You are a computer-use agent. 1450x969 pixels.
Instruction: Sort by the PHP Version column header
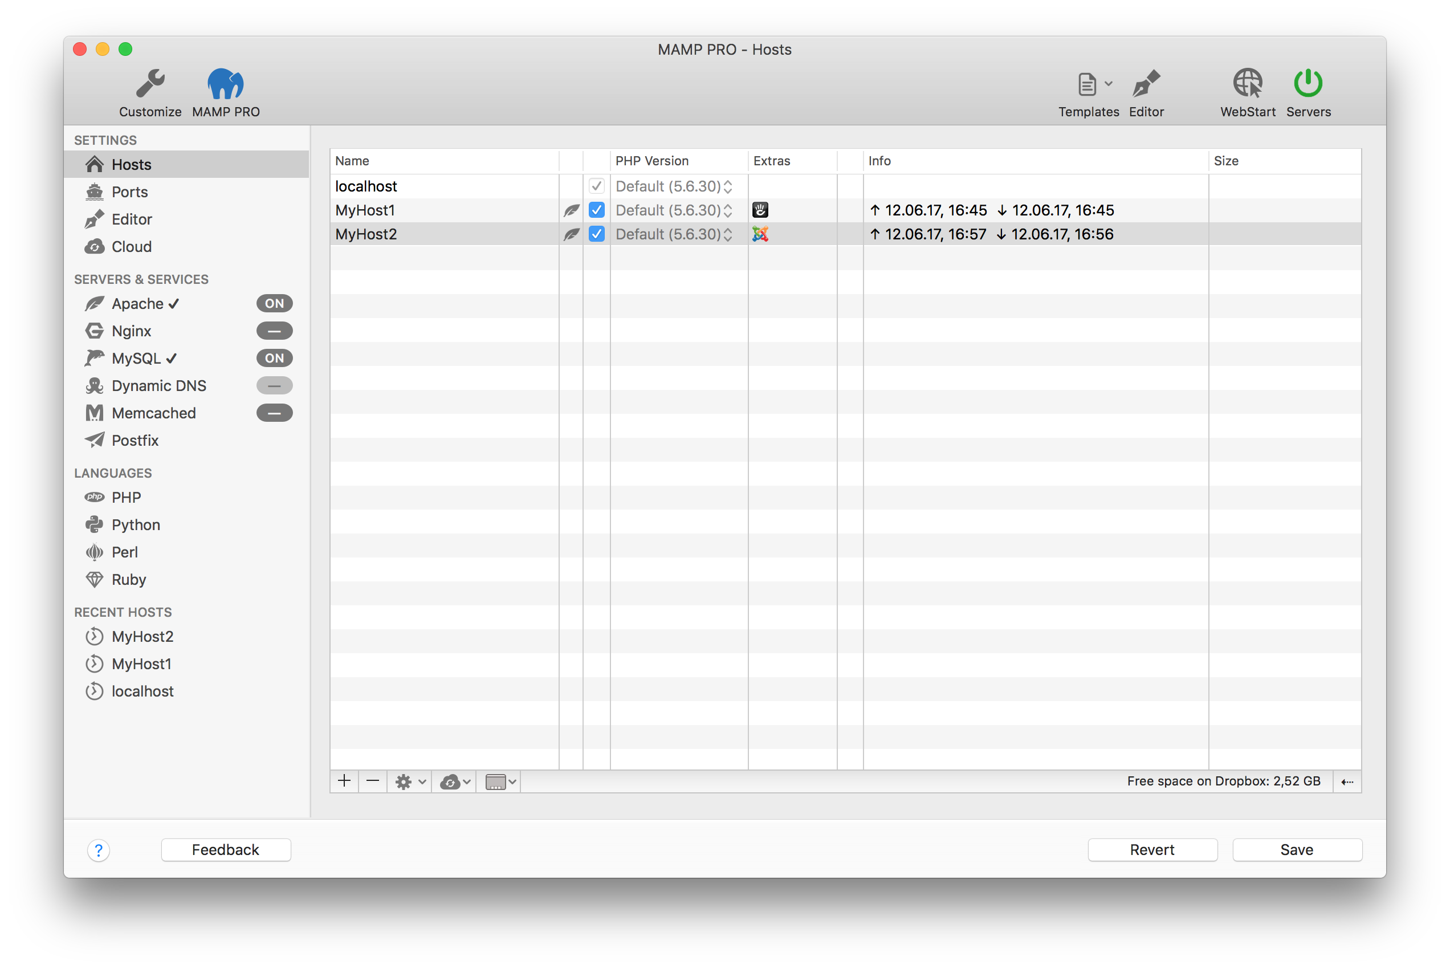point(678,161)
